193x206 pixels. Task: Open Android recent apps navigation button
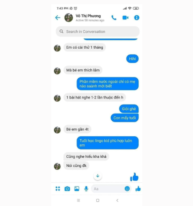[78, 200]
